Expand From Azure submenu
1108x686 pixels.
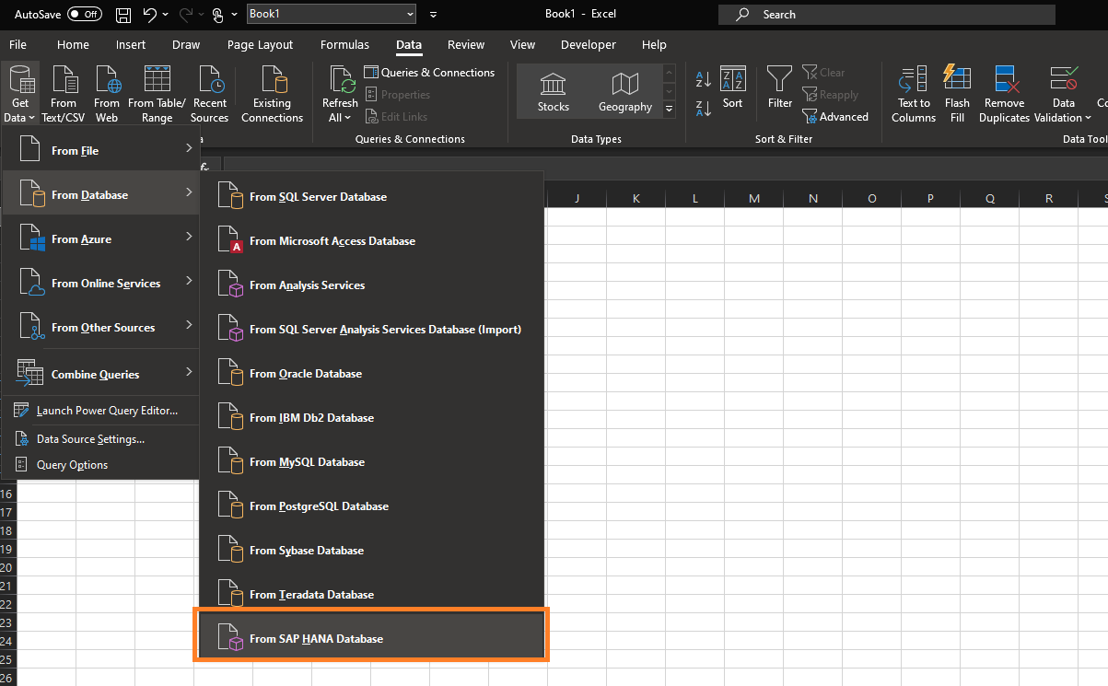click(x=101, y=239)
